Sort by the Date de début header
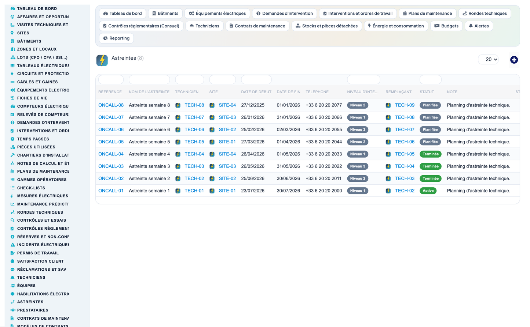 point(256,92)
